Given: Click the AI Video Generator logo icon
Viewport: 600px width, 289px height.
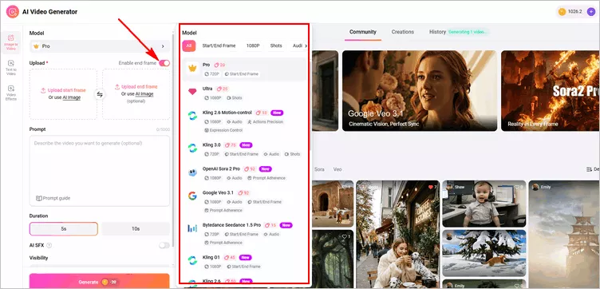Looking at the screenshot, I should (13, 12).
